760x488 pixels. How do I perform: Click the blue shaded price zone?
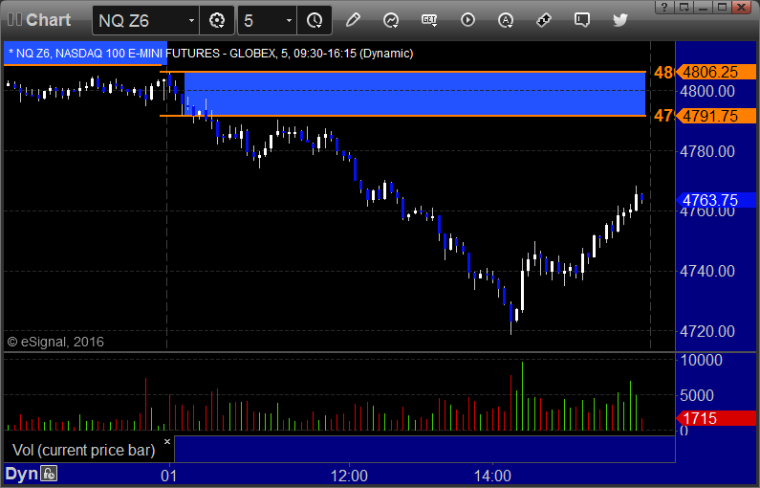[414, 94]
